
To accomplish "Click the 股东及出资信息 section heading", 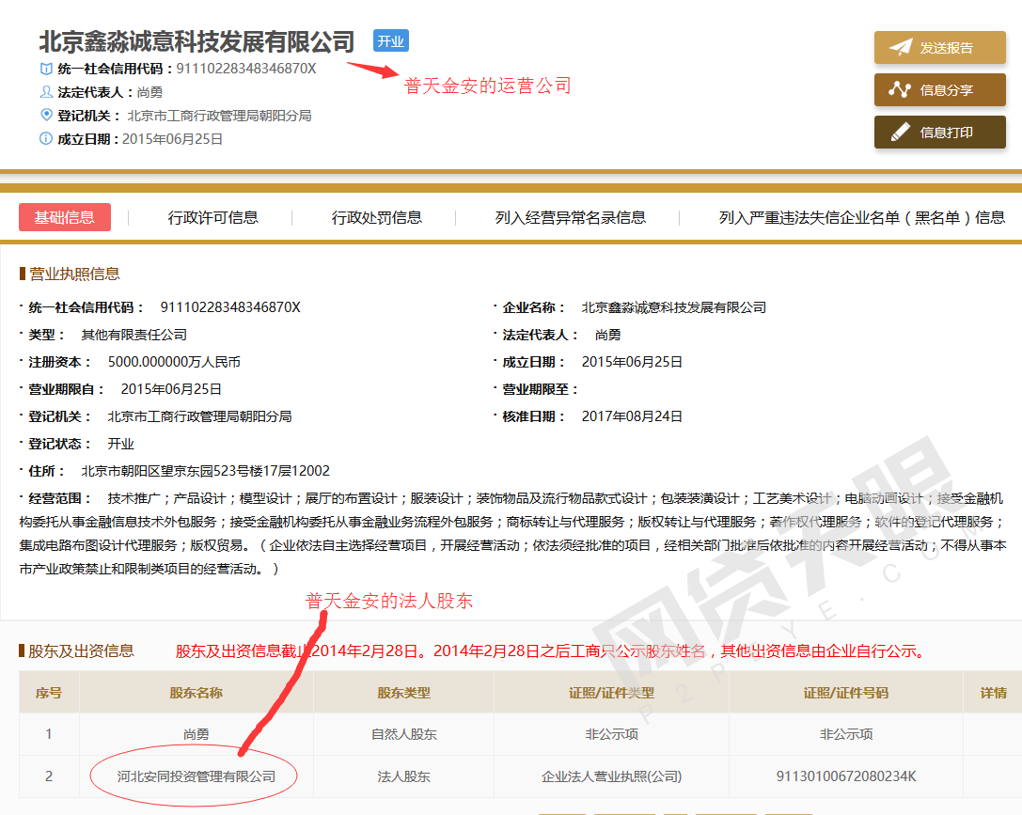I will [81, 650].
